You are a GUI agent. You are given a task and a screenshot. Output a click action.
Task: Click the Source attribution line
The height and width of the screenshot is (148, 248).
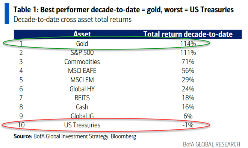pyautogui.click(x=75, y=136)
